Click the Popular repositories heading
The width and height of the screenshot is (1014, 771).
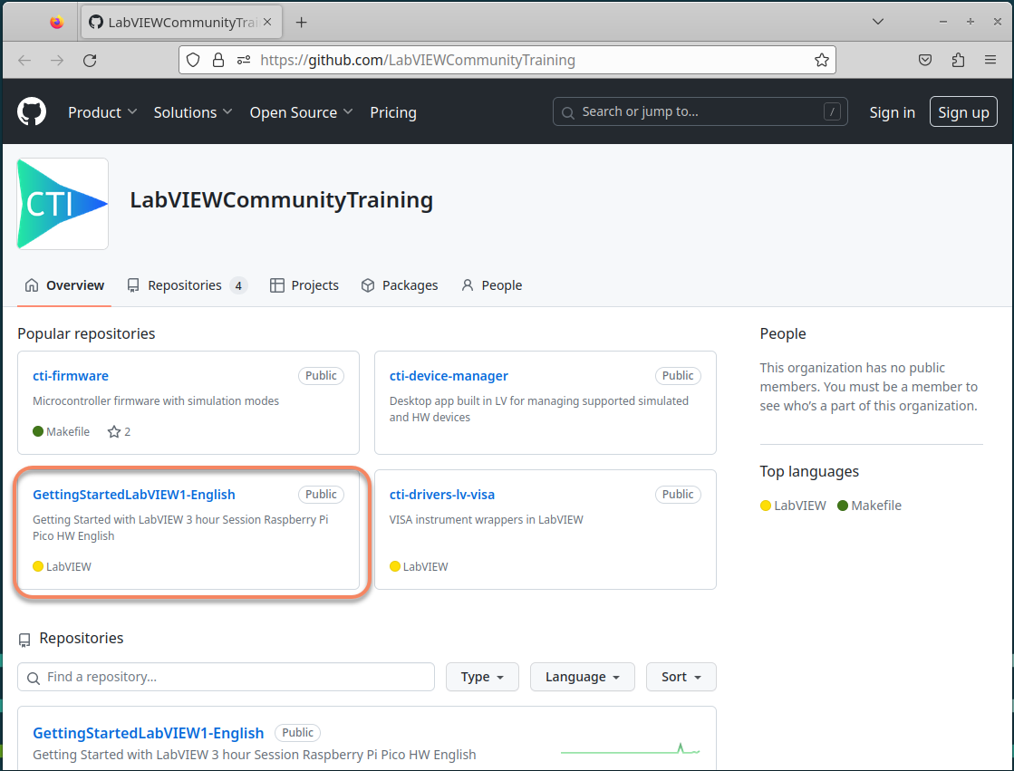click(x=86, y=333)
